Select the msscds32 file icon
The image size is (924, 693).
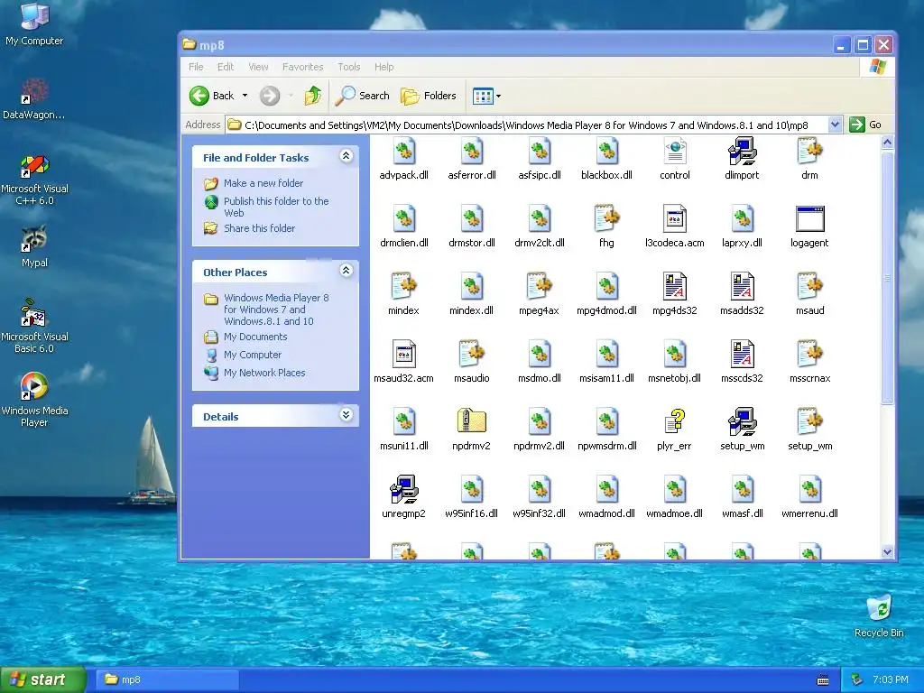742,354
